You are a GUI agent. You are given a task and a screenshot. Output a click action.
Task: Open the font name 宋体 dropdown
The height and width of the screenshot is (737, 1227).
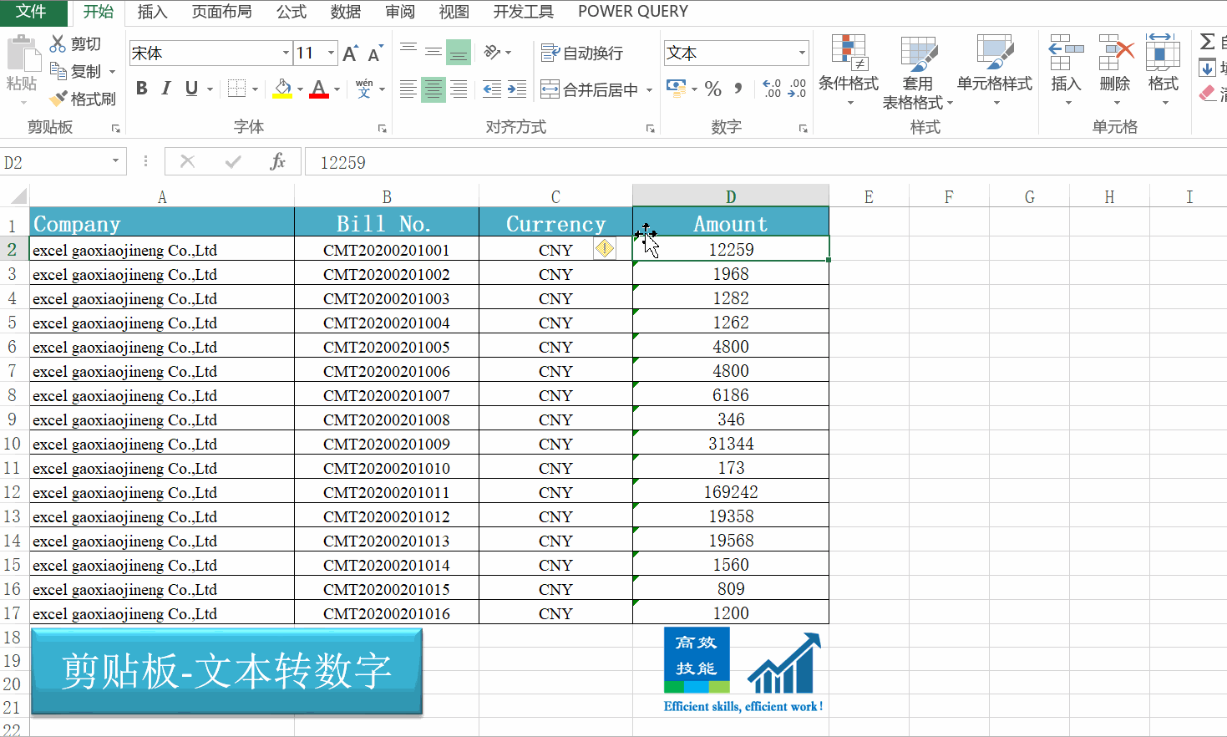tap(286, 53)
